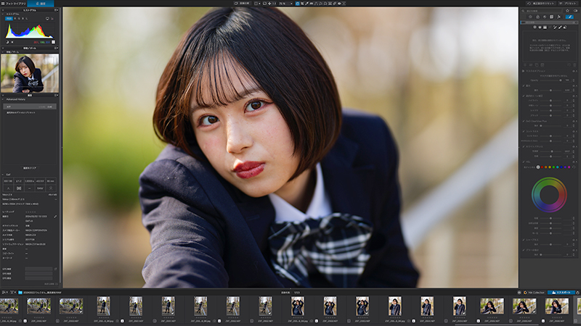Image resolution: width=581 pixels, height=326 pixels.
Task: Select the green HSL channel swatch
Action: tap(553, 167)
